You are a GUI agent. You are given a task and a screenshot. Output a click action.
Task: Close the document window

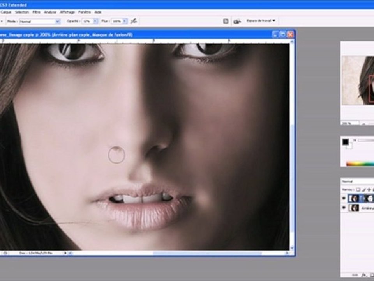290,35
